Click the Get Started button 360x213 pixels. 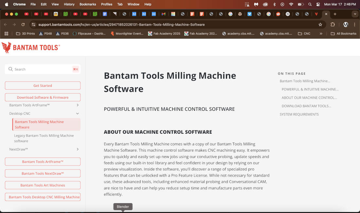pos(43,86)
